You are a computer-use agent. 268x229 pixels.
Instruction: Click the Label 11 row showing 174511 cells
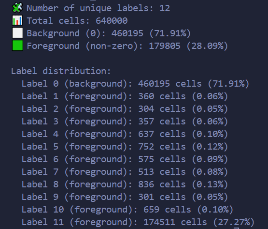pos(138,222)
